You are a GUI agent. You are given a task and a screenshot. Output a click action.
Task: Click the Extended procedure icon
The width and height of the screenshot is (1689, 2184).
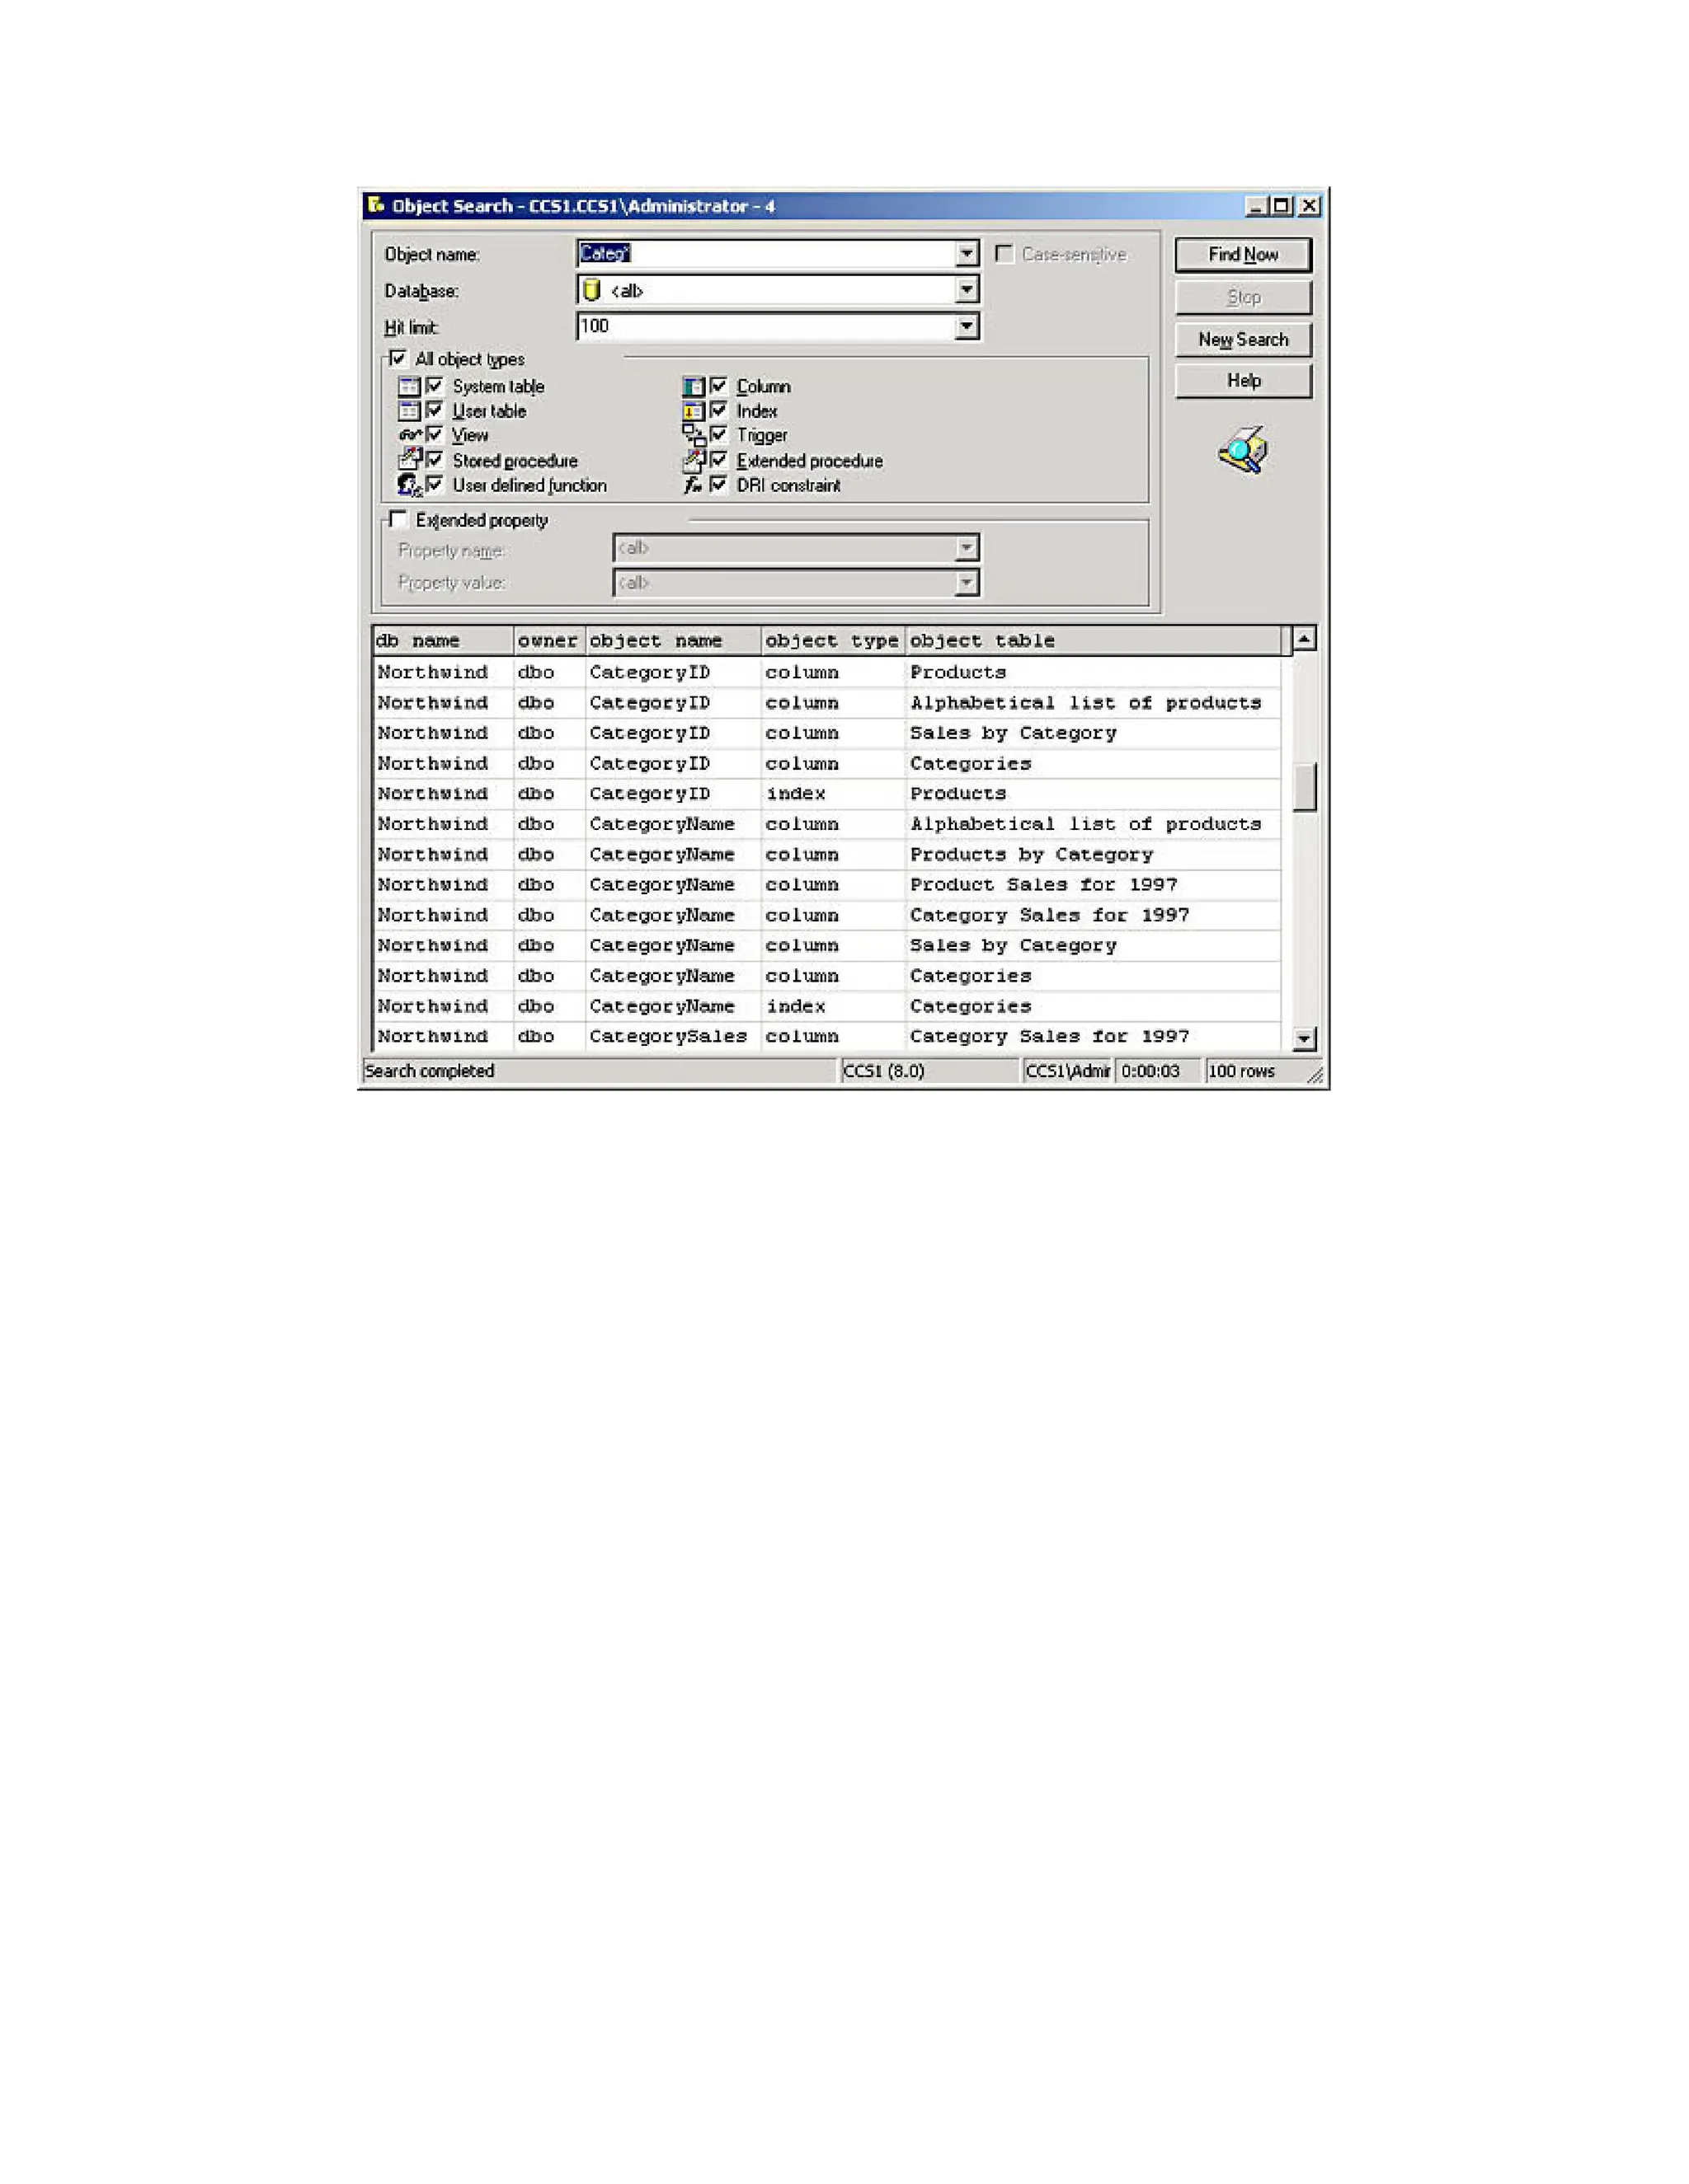pos(694,460)
